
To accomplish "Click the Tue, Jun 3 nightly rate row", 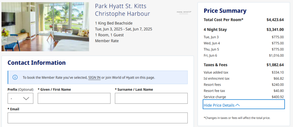I will pyautogui.click(x=244, y=37).
